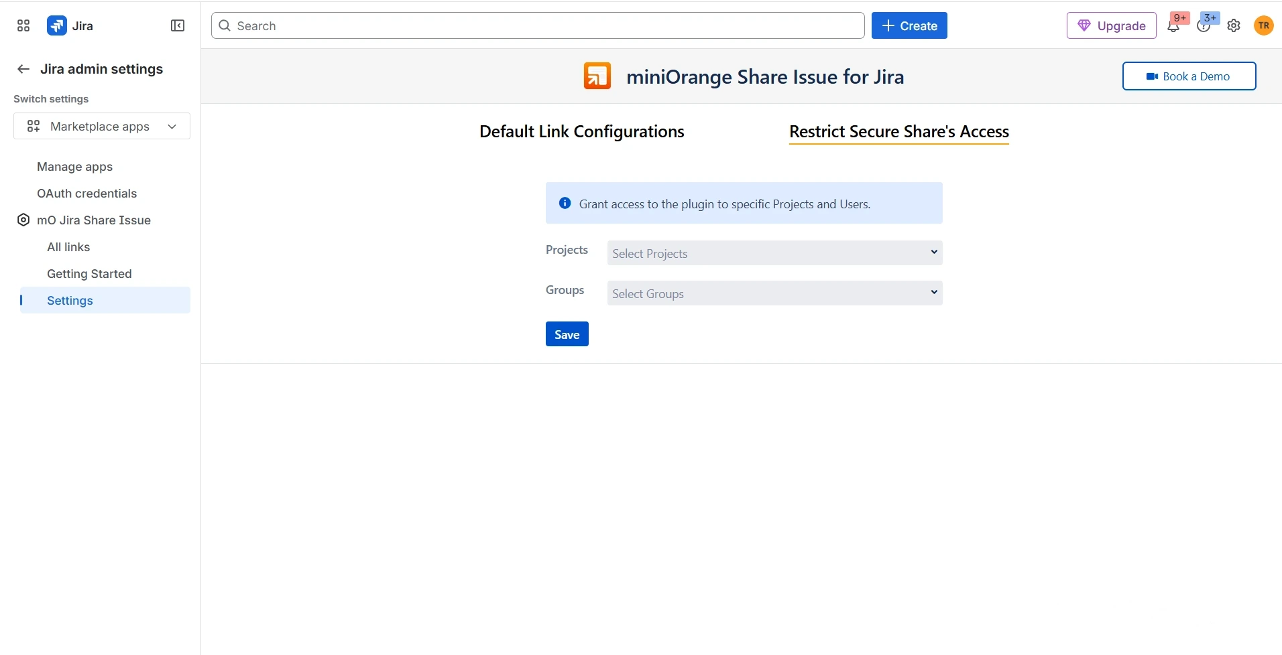Open OAuth credentials in sidebar
This screenshot has height=655, width=1282.
[86, 193]
